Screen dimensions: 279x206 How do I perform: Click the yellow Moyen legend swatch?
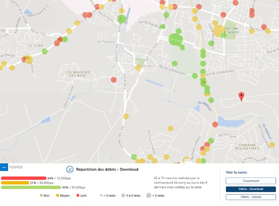(x=57, y=195)
